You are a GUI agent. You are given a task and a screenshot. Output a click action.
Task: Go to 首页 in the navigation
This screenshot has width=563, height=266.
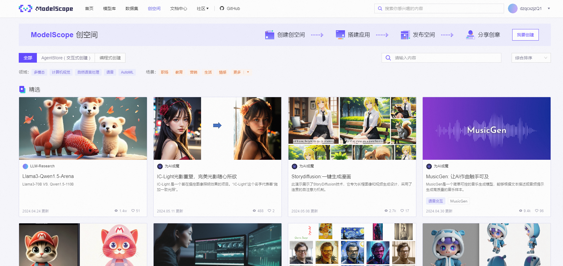[89, 8]
